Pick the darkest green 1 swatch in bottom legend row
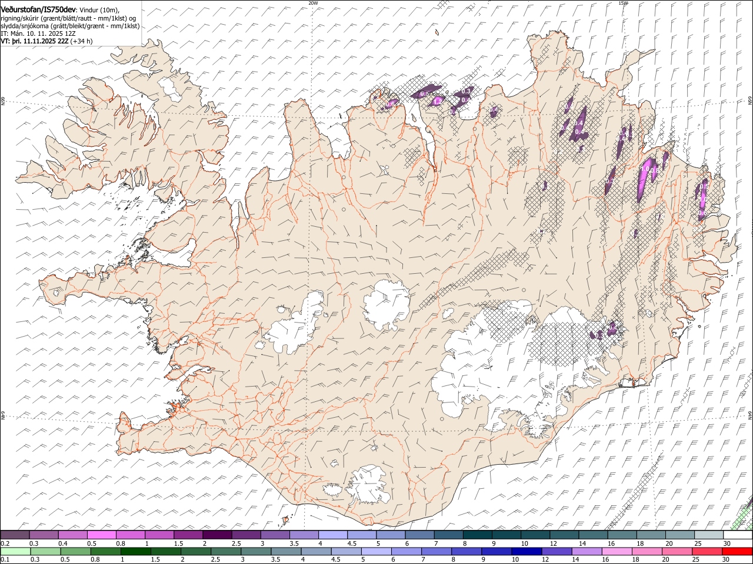The height and width of the screenshot is (564, 753). click(x=135, y=551)
